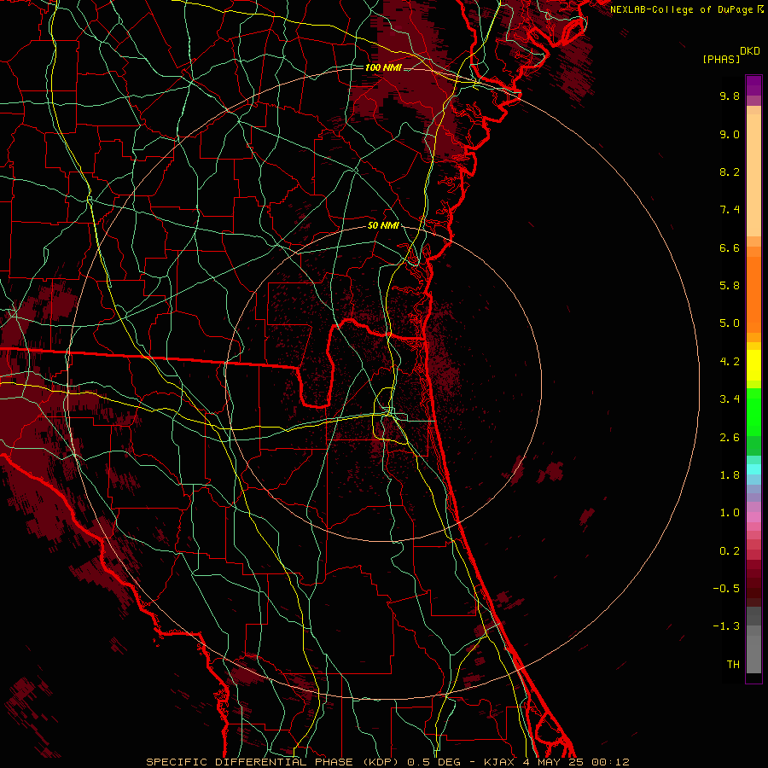768x768 pixels.
Task: Click the DKD unit label
Action: (750, 51)
